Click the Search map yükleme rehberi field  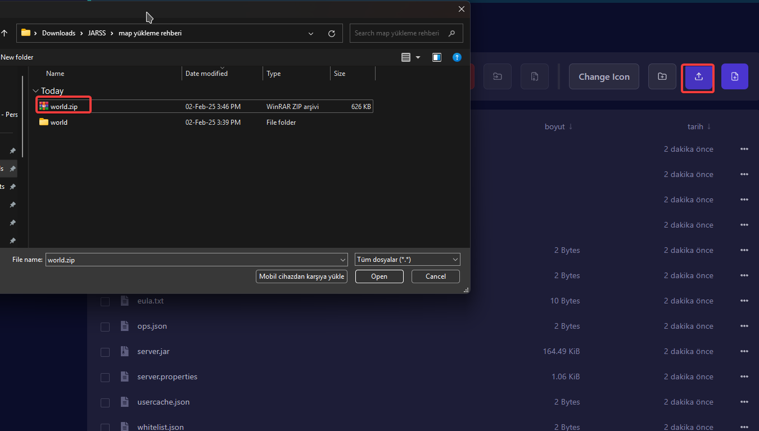(x=397, y=33)
